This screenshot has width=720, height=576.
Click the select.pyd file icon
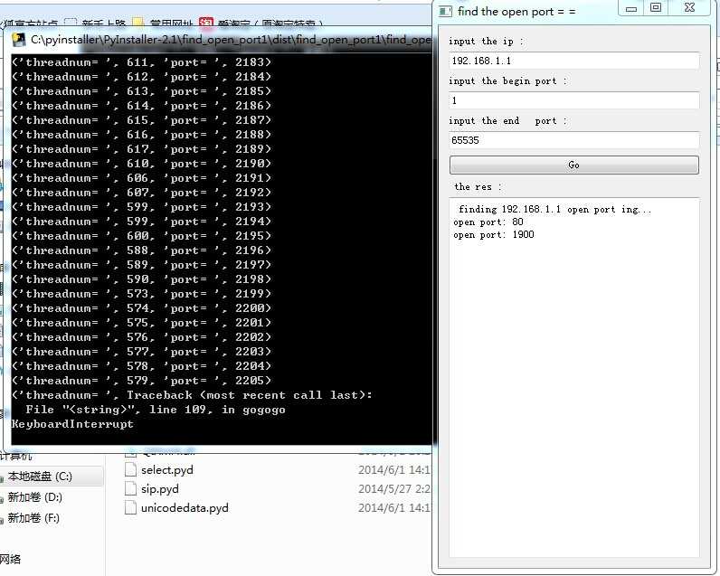pyautogui.click(x=131, y=469)
